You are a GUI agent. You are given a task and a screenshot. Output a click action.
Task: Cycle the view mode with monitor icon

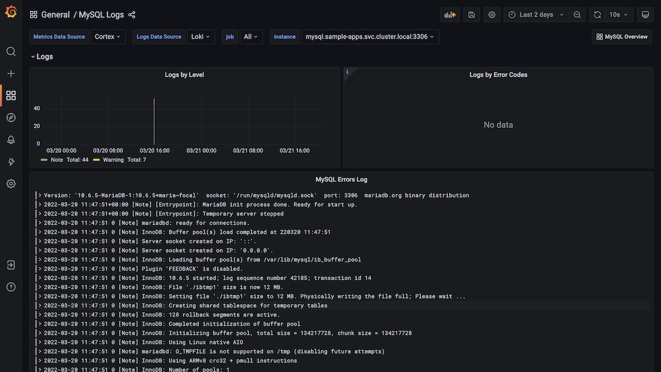[645, 15]
